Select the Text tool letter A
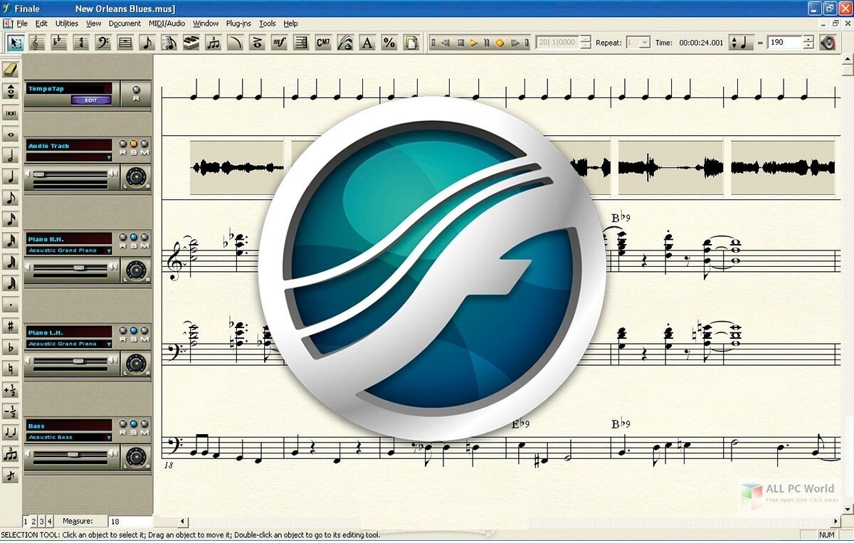 click(x=368, y=43)
